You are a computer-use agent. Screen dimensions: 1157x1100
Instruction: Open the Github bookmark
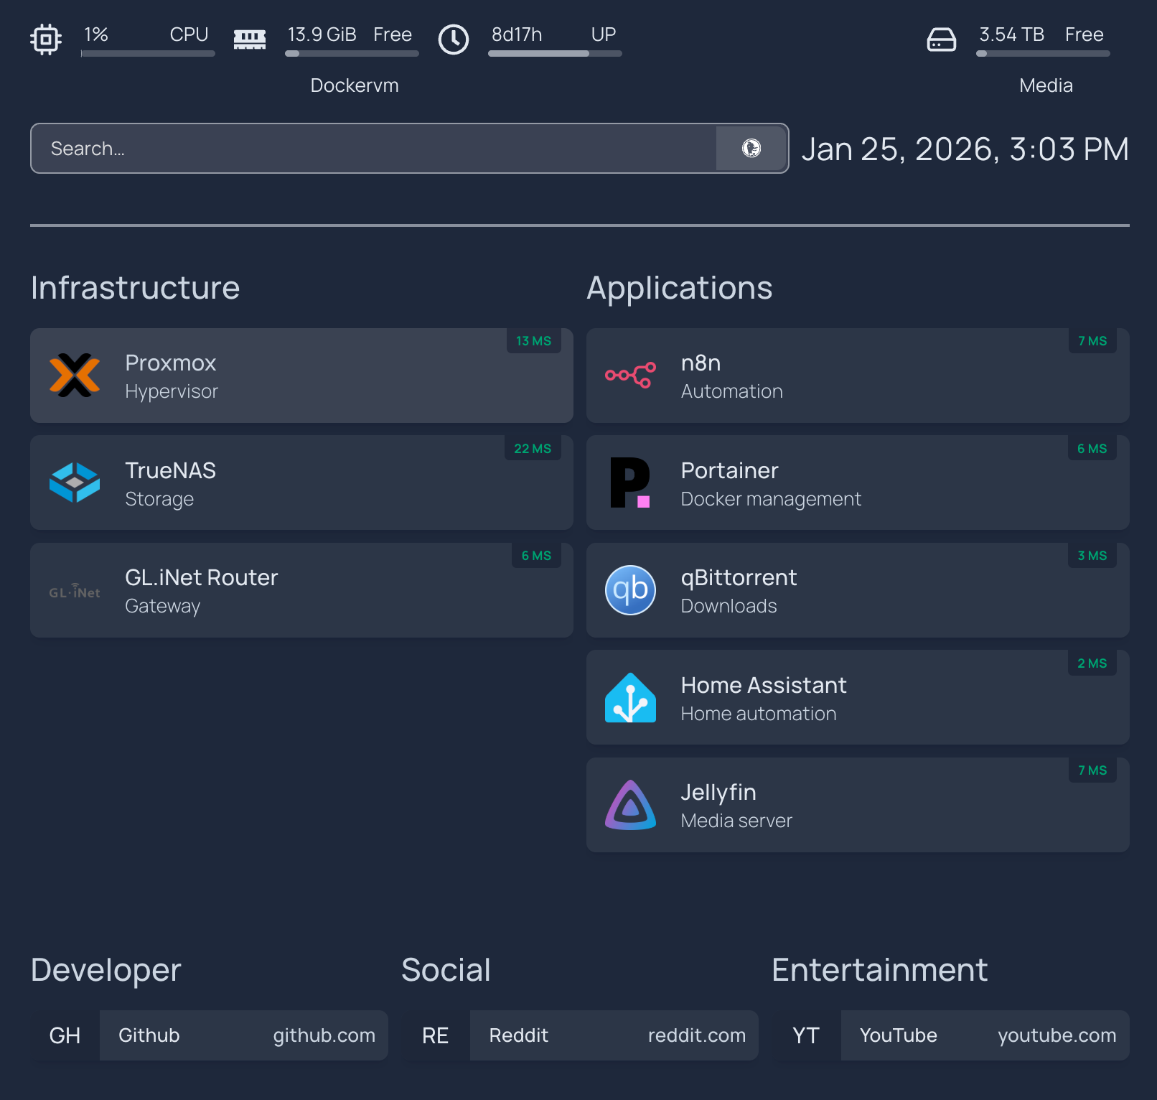pos(244,1035)
